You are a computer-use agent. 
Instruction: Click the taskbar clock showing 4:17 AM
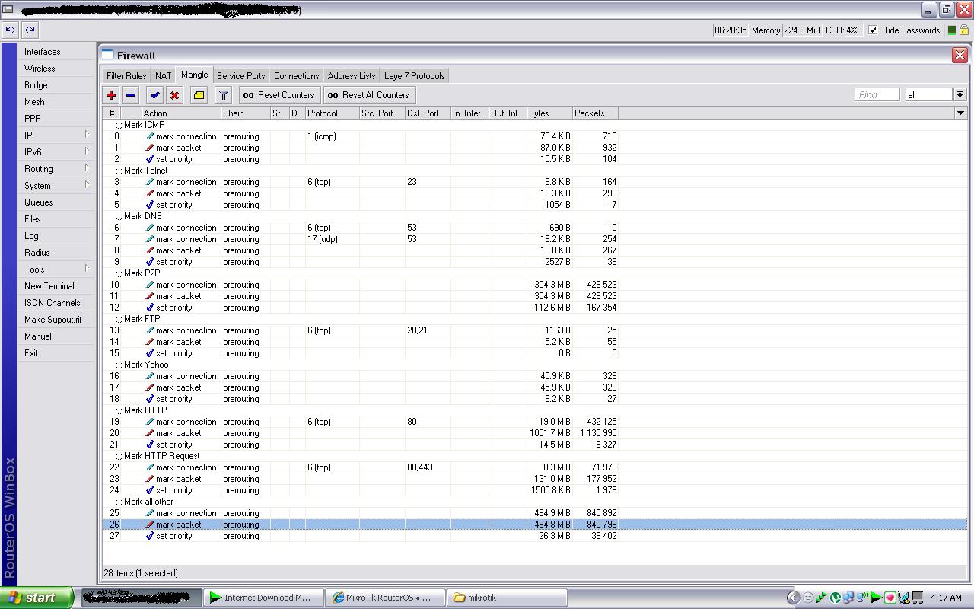pyautogui.click(x=946, y=598)
